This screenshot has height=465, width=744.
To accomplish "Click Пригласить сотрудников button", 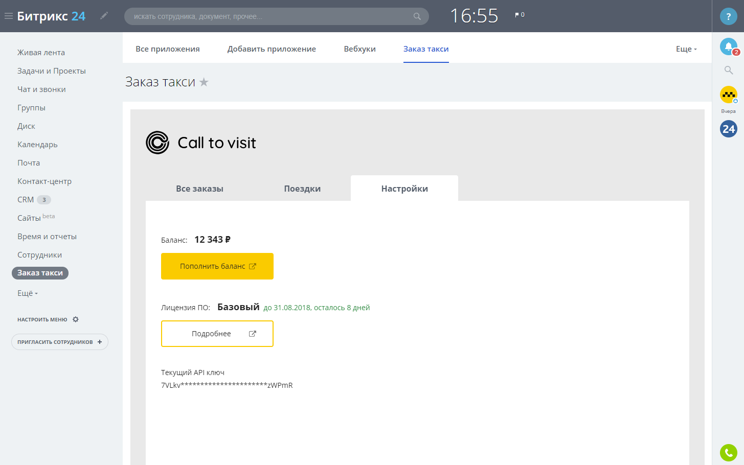I will pyautogui.click(x=60, y=342).
